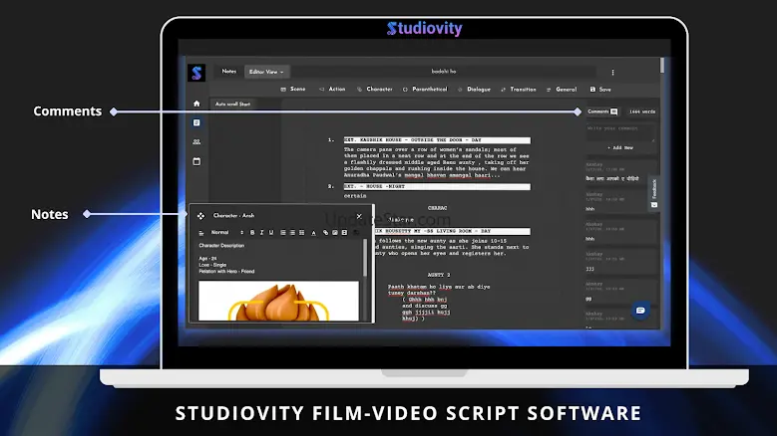Insert a link in the note
777x436 pixels.
325,233
